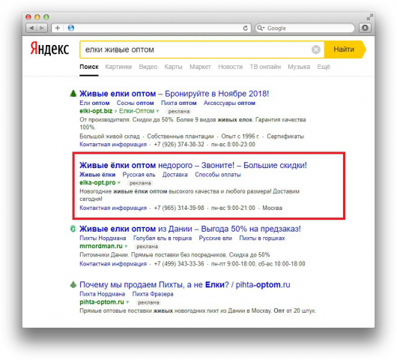Click the phone number +7 (965) 314-39-98
Viewport: 397px width, 360px height.
(179, 208)
